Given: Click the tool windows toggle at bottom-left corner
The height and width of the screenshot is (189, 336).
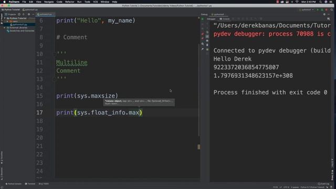Looking at the screenshot, I should pos(2,187).
